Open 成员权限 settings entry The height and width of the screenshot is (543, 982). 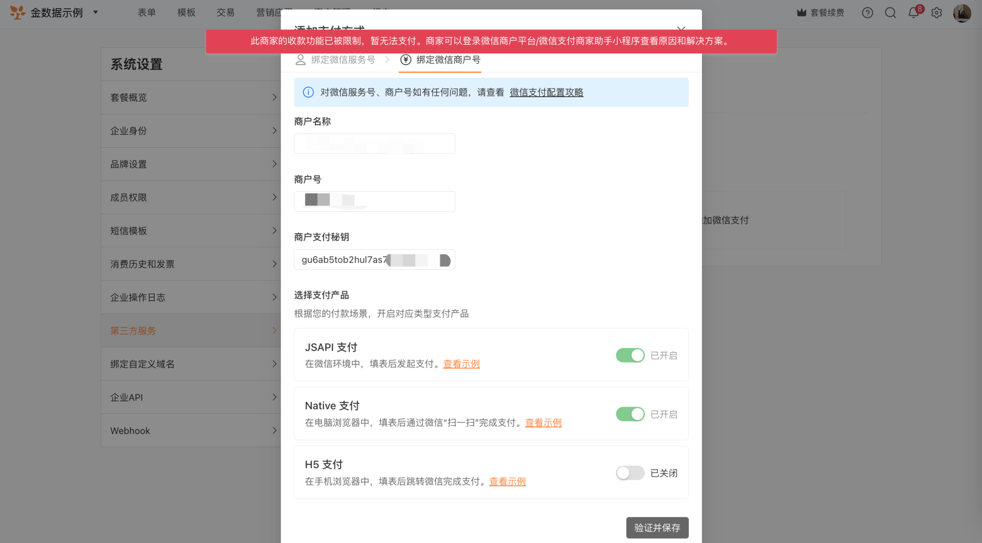pos(191,198)
